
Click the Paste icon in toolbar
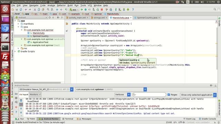[43, 10]
